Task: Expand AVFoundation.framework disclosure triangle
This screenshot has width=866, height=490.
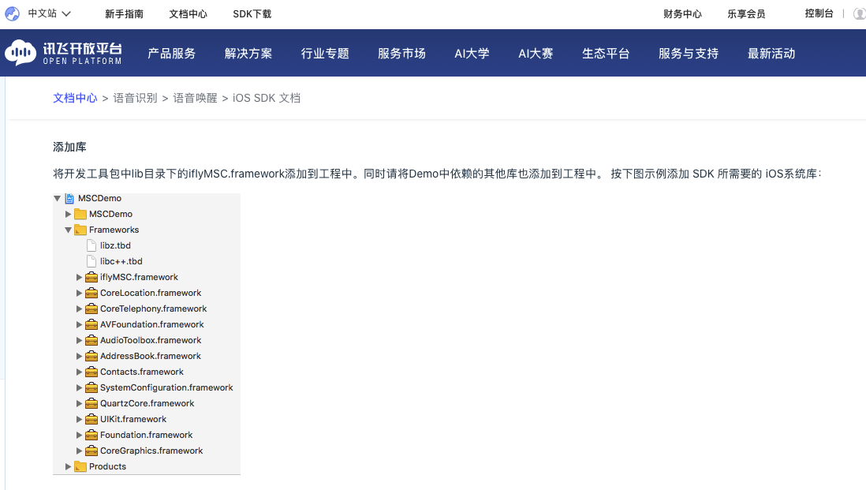Action: [x=79, y=325]
